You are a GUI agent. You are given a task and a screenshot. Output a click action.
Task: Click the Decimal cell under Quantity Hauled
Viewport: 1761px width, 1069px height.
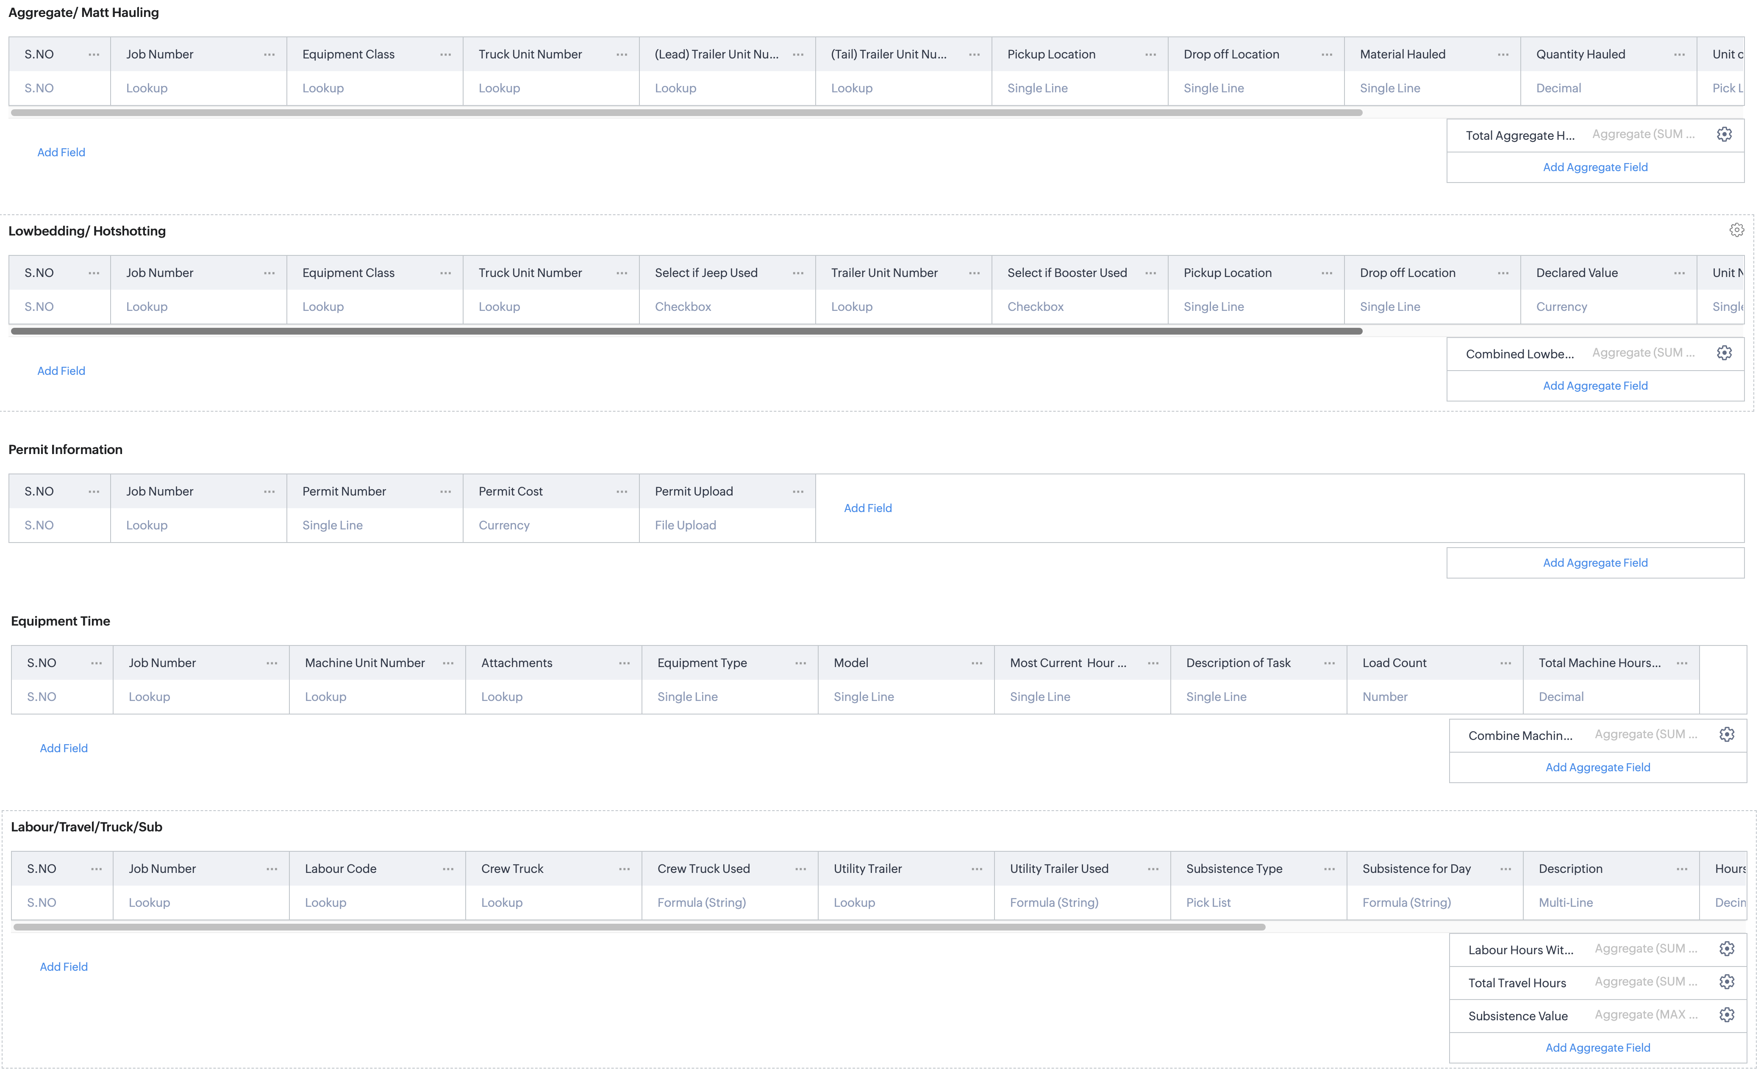1609,88
